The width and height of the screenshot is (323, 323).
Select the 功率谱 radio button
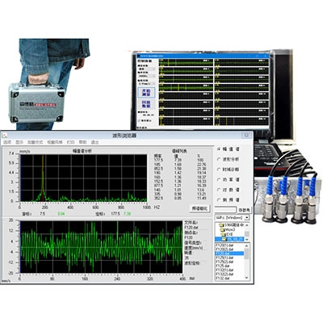point(219,179)
